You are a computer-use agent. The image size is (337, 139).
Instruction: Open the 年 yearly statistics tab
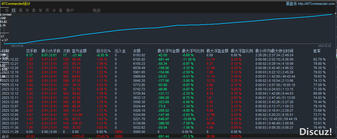click(x=41, y=10)
